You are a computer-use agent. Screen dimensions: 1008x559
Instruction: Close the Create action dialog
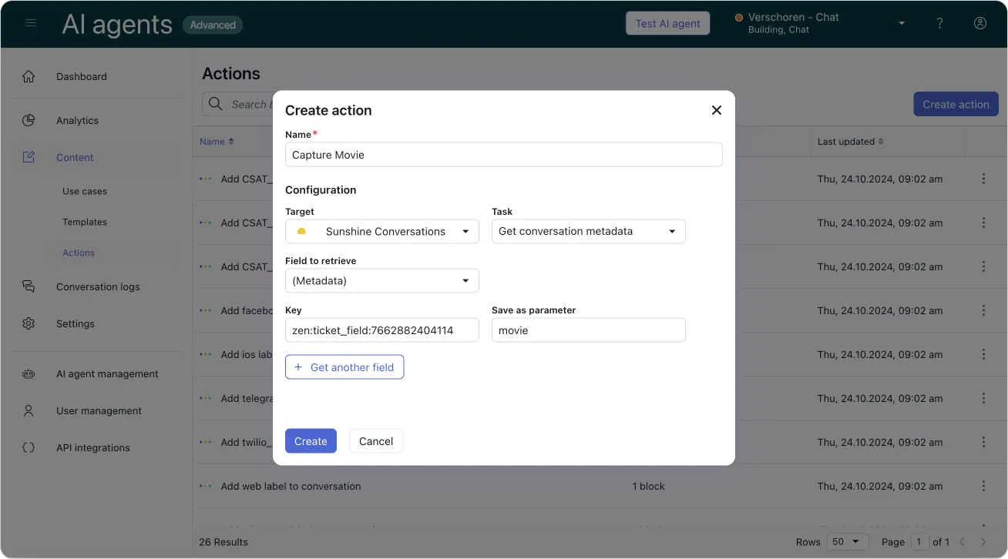point(716,110)
